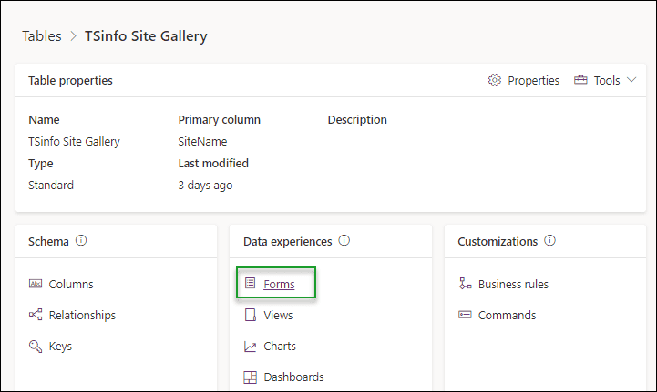Click the Keys magnifier icon
Image resolution: width=657 pixels, height=392 pixels.
point(36,346)
